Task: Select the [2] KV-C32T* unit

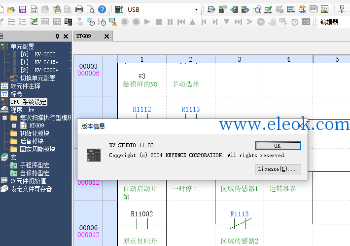Action: click(x=39, y=70)
